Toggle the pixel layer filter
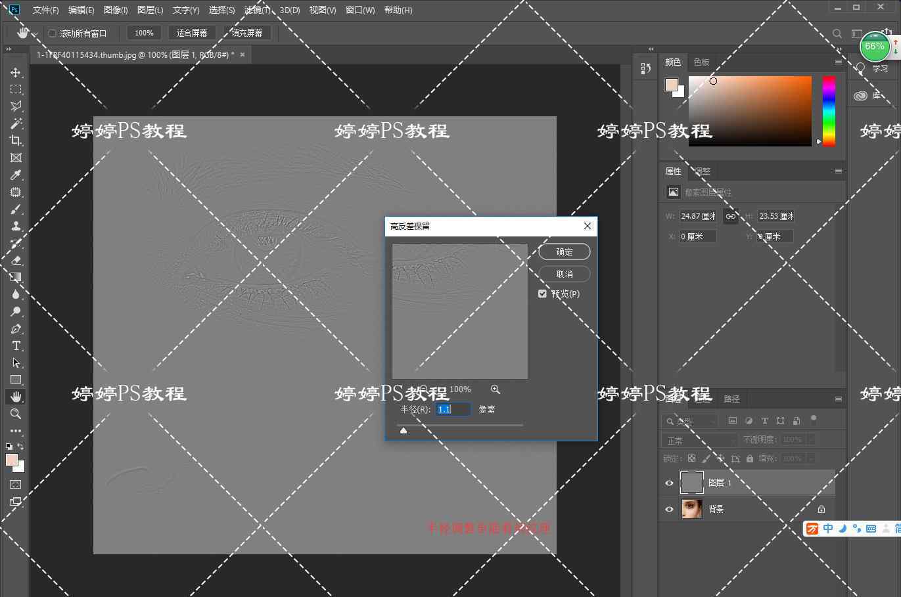The width and height of the screenshot is (901, 597). tap(733, 420)
